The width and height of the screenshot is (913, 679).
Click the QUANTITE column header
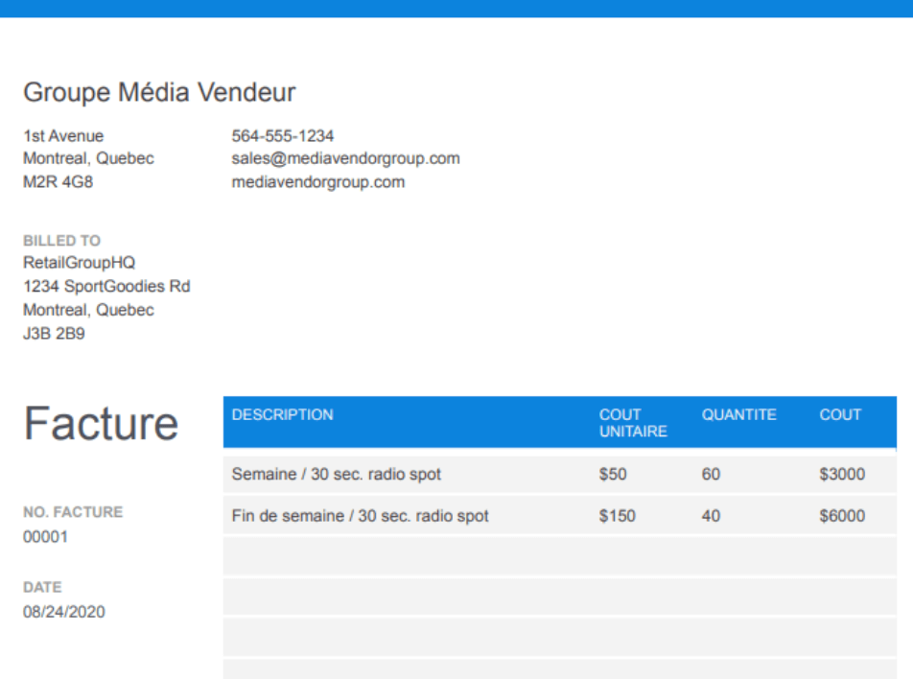pyautogui.click(x=738, y=415)
